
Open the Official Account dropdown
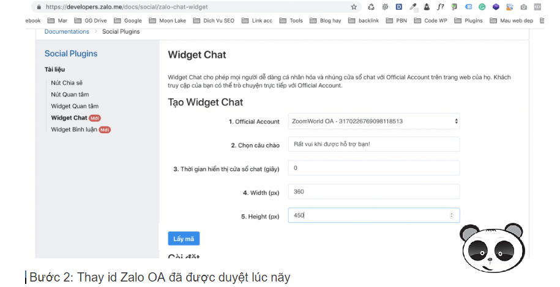(x=373, y=122)
